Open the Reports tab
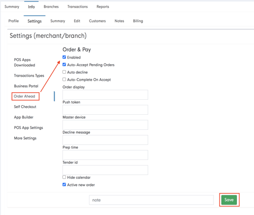This screenshot has height=215, width=254. click(103, 7)
